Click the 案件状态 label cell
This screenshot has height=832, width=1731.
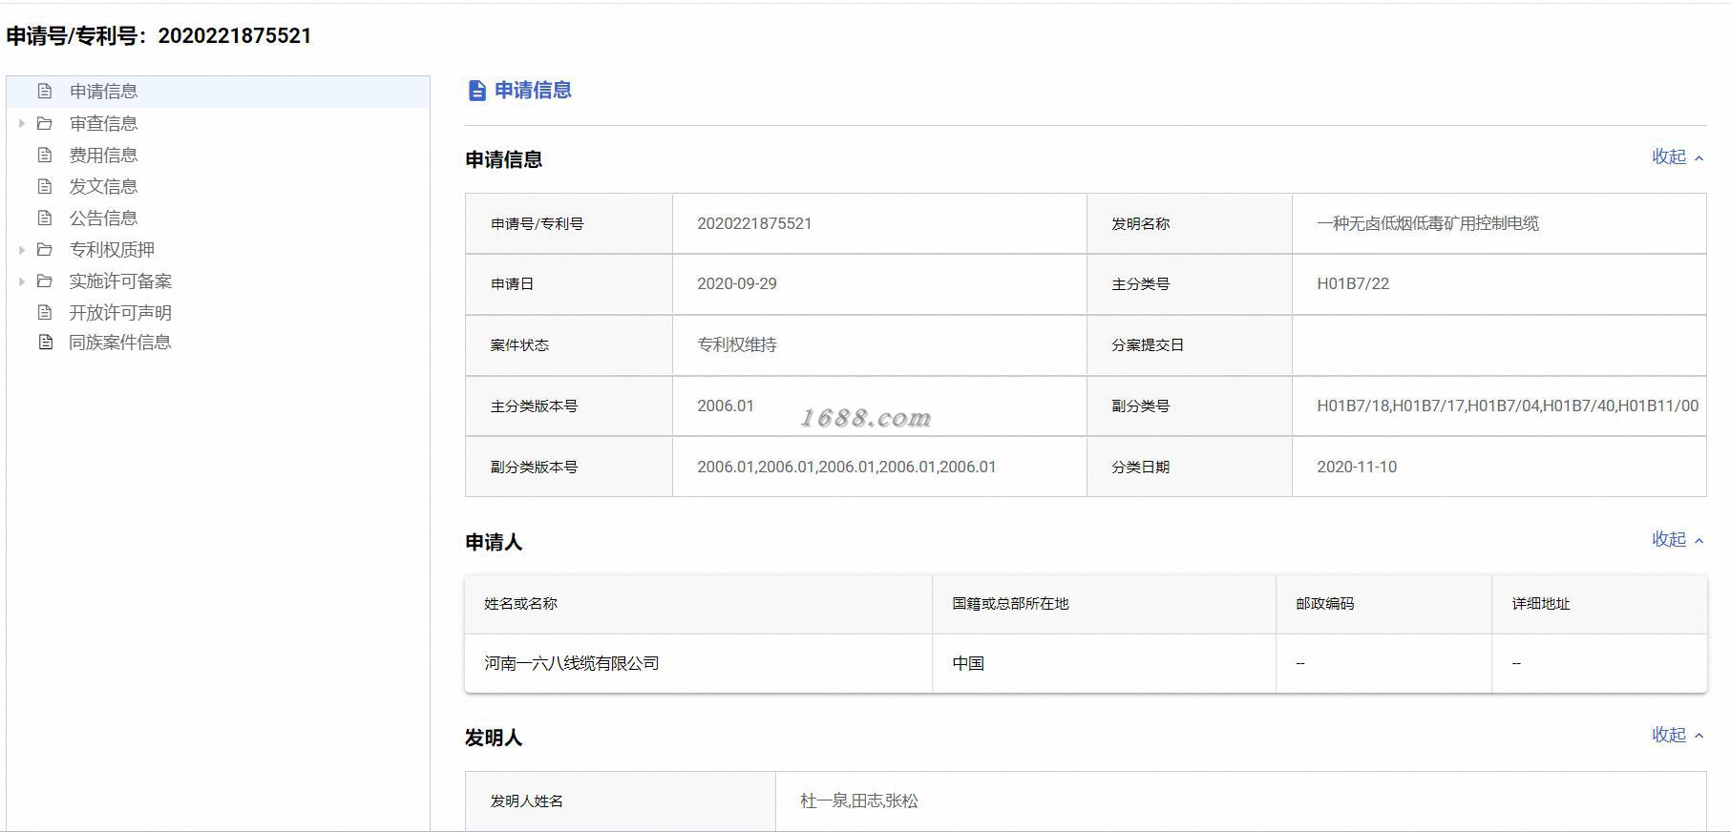(569, 344)
